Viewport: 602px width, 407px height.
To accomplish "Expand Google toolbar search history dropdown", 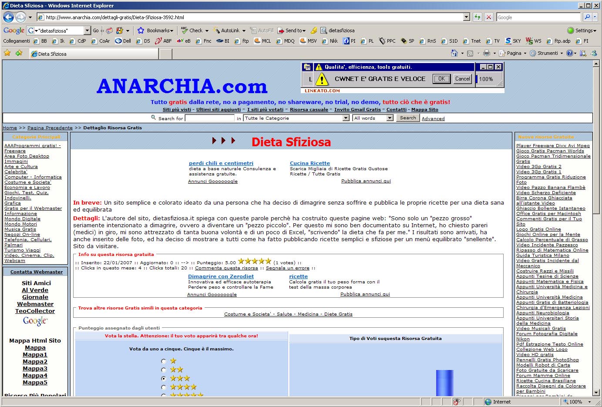I will (x=87, y=30).
